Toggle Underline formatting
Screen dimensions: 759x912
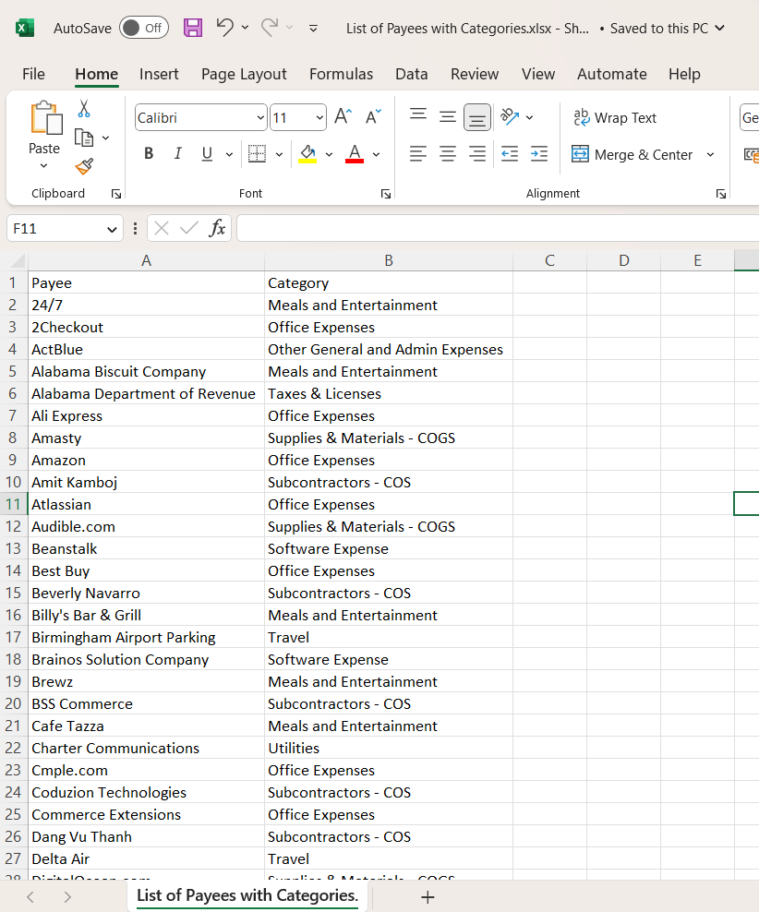point(207,153)
